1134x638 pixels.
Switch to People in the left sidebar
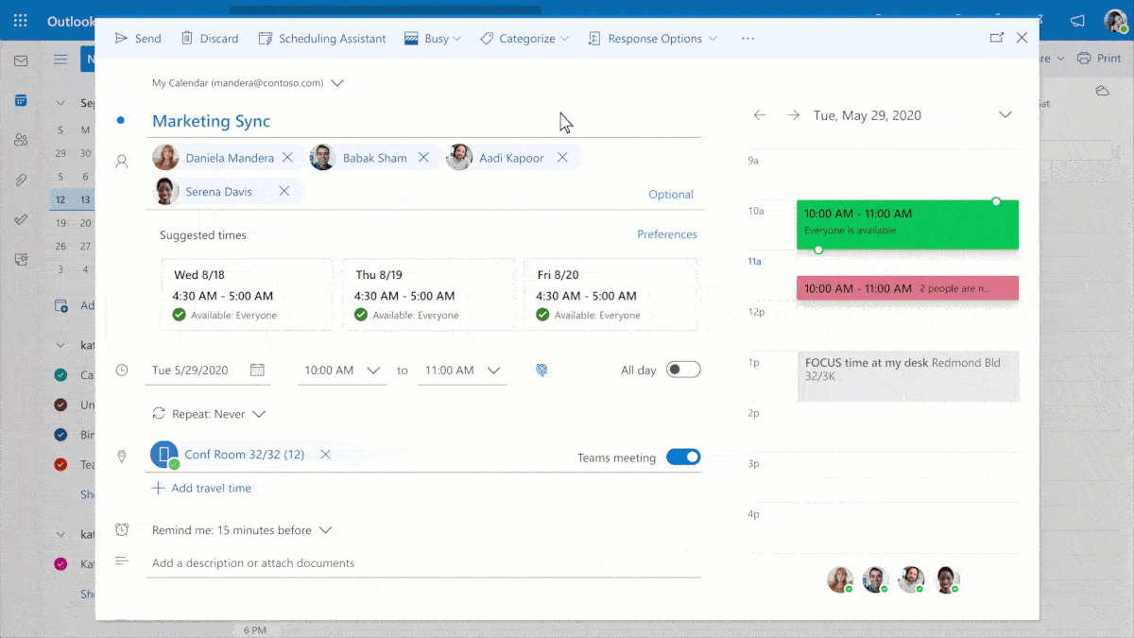coord(22,140)
